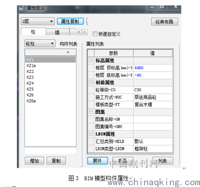Collapse the 材质属性 group
Screen dimensions: 200x187
[91, 82]
